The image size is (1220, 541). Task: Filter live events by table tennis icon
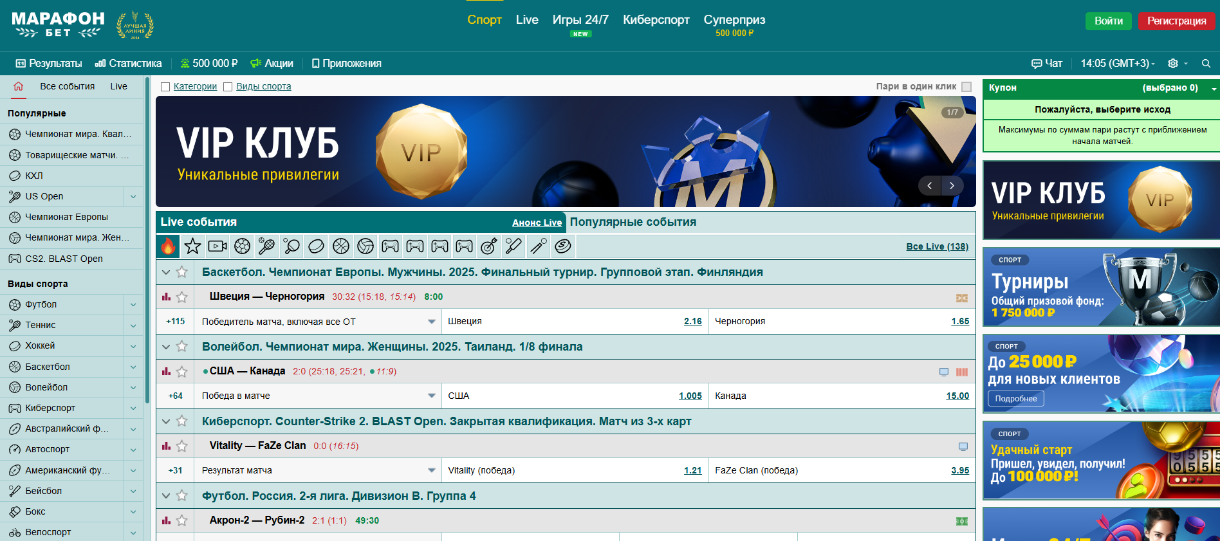click(291, 246)
